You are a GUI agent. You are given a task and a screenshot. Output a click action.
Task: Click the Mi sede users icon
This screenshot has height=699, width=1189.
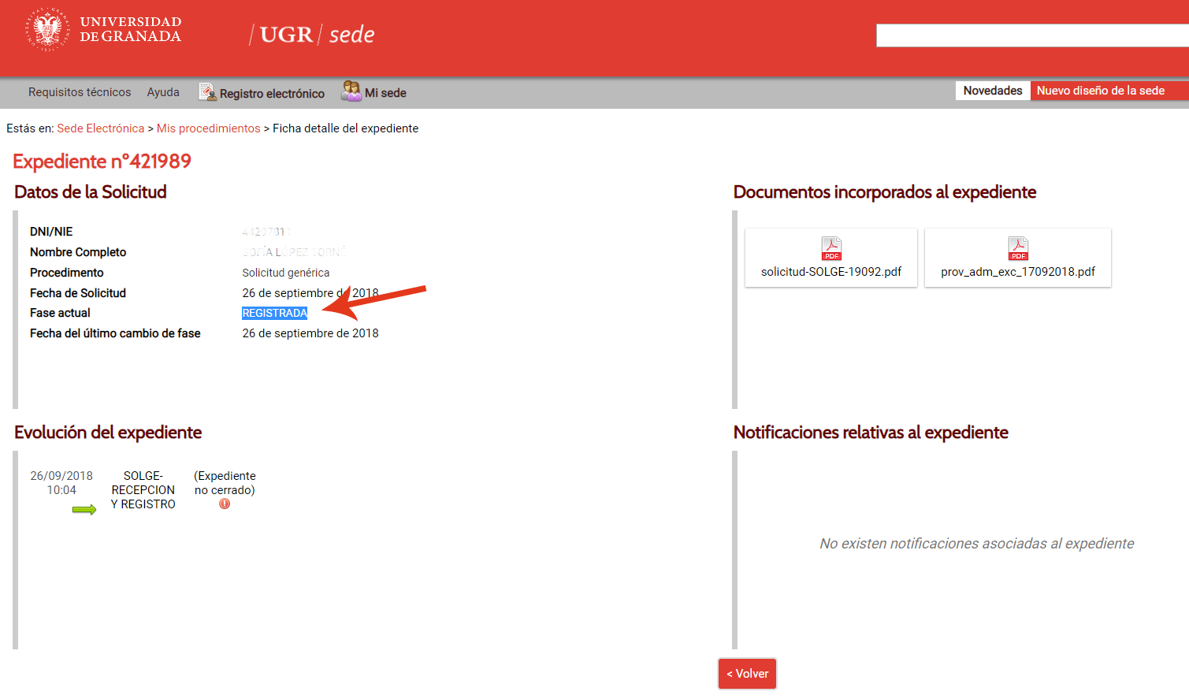351,91
